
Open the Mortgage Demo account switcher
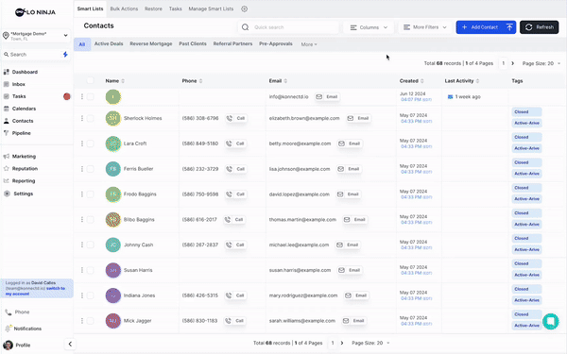36,36
